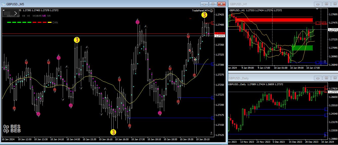This screenshot has height=145, width=338.
Task: Select the yellow 3 marker at the chart's lowest low
Action: 113,132
